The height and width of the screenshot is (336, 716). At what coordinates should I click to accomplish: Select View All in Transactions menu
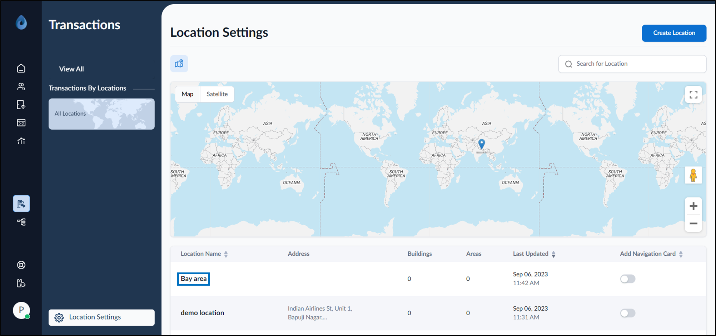coord(71,69)
